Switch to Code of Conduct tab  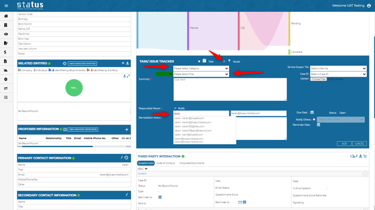[166, 163]
